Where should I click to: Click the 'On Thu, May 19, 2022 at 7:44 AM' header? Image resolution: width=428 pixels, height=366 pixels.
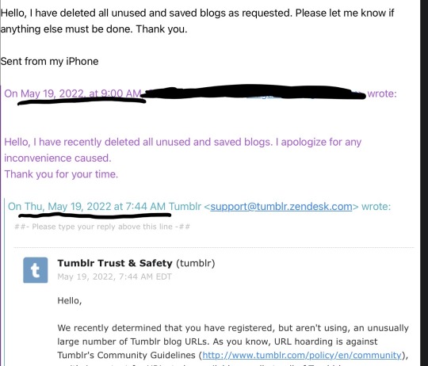pyautogui.click(x=87, y=207)
